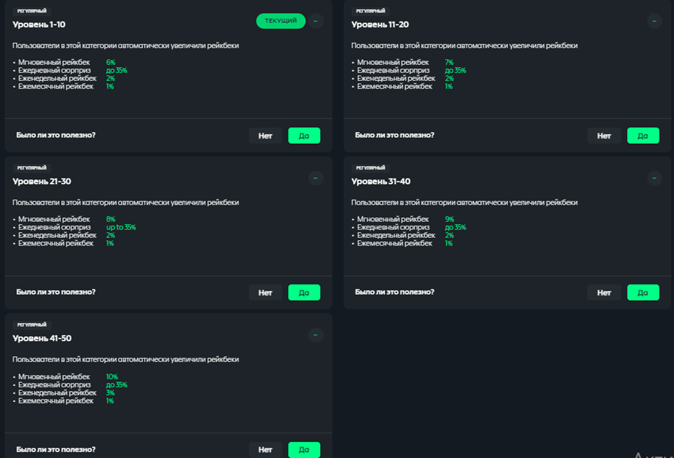Answer Нет for Уровень 41-50

point(265,450)
